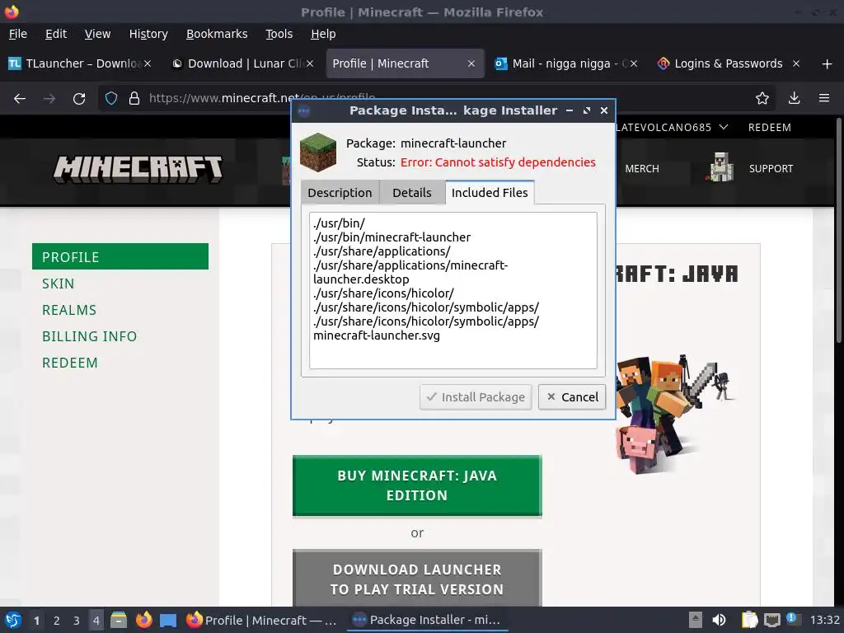Viewport: 844px width, 633px height.
Task: Focus the Profile | Minecraft taskbar entry
Action: 262,620
